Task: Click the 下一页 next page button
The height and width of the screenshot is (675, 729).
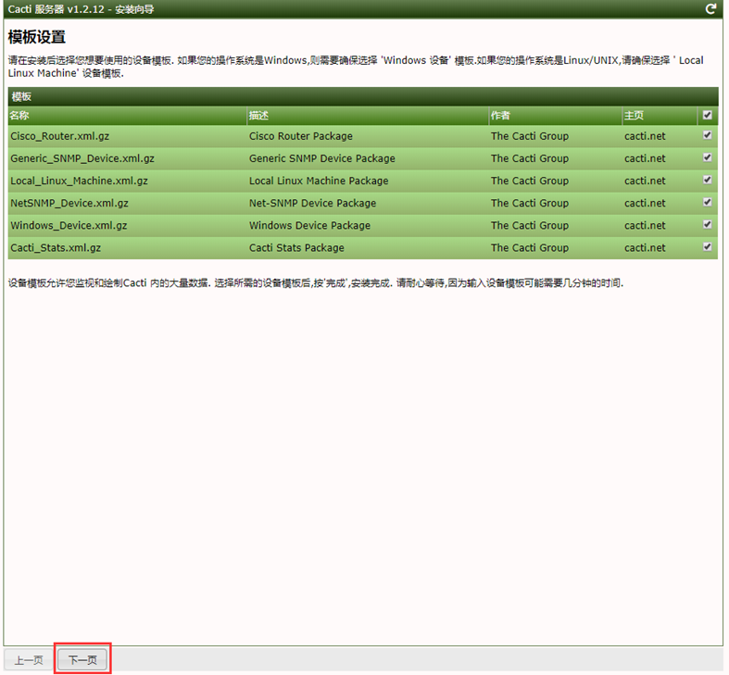Action: click(82, 659)
